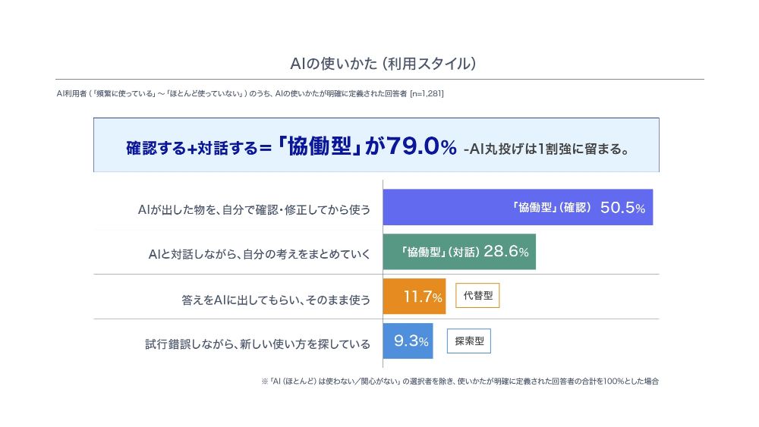Click the chart title AIの使いかた

pyautogui.click(x=383, y=64)
